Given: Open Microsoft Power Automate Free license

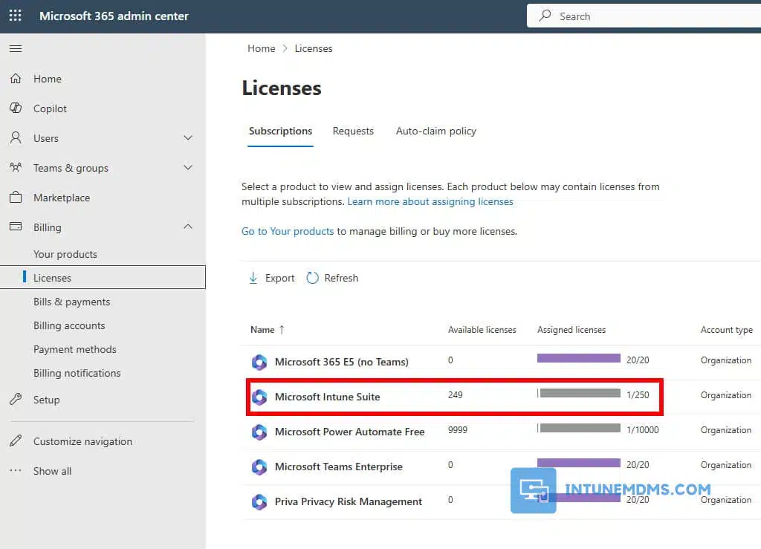Looking at the screenshot, I should pos(349,432).
